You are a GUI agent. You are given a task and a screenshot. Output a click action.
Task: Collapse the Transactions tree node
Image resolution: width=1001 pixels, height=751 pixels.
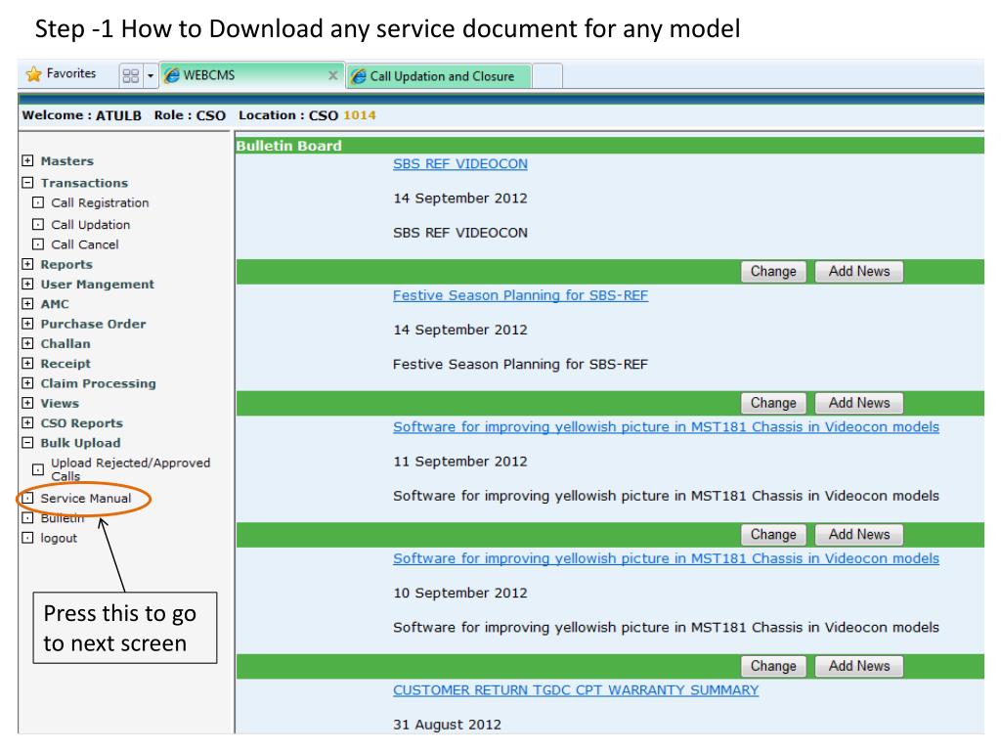point(27,183)
